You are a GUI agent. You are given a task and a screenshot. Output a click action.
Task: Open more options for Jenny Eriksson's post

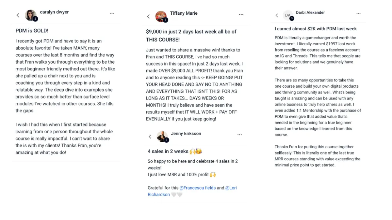click(239, 134)
